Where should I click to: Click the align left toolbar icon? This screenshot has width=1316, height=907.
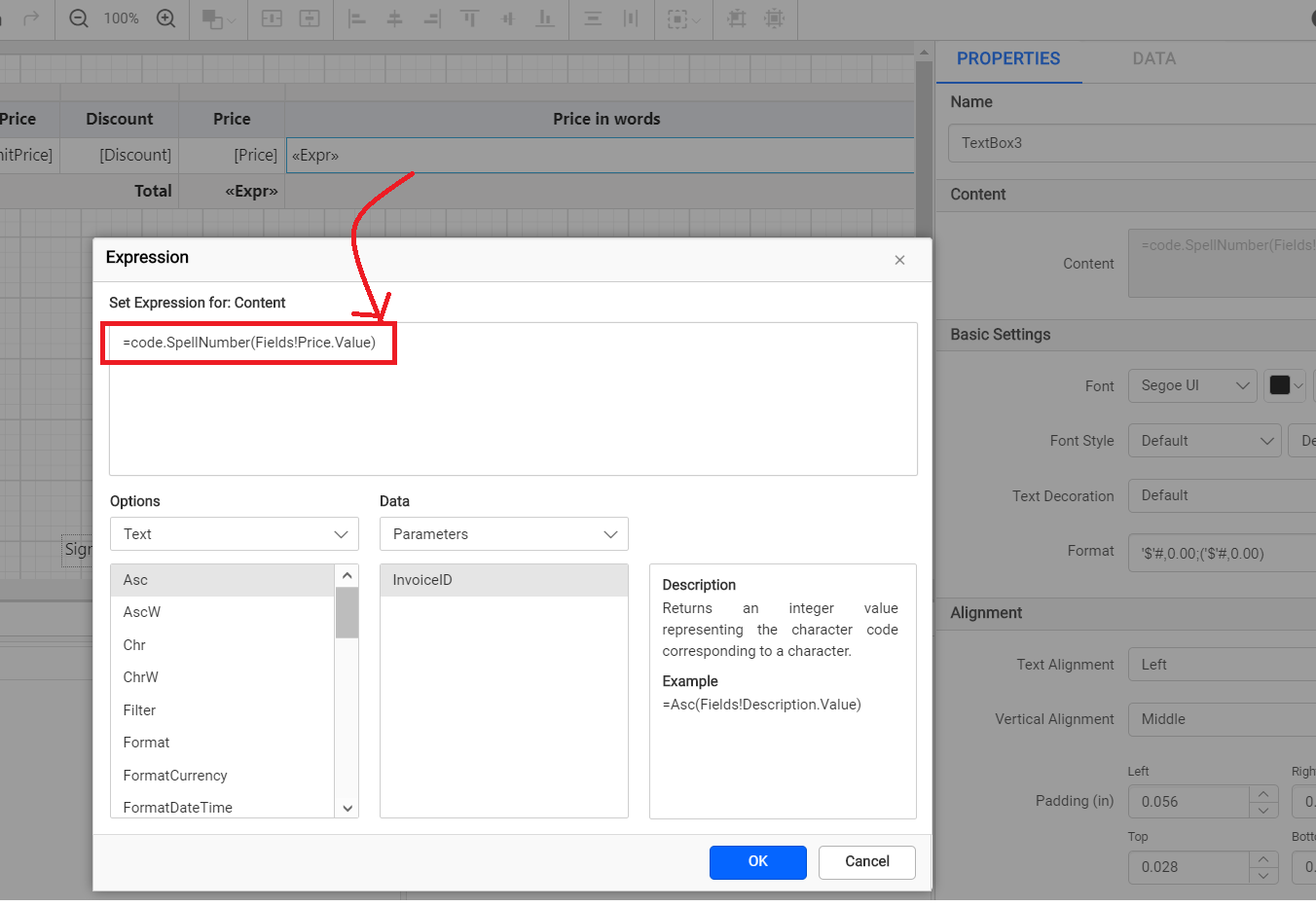coord(357,18)
